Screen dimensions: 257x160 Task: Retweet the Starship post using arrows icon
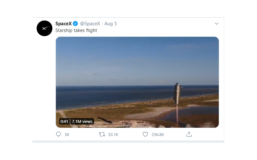[102, 134]
